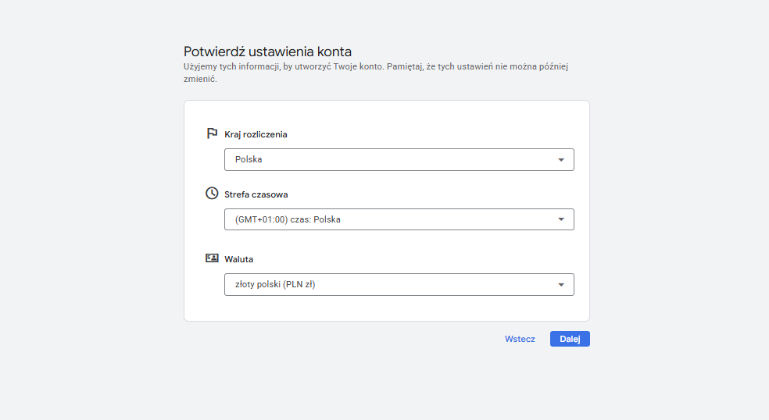
Task: Click the Strefa czasowa label
Action: click(256, 194)
